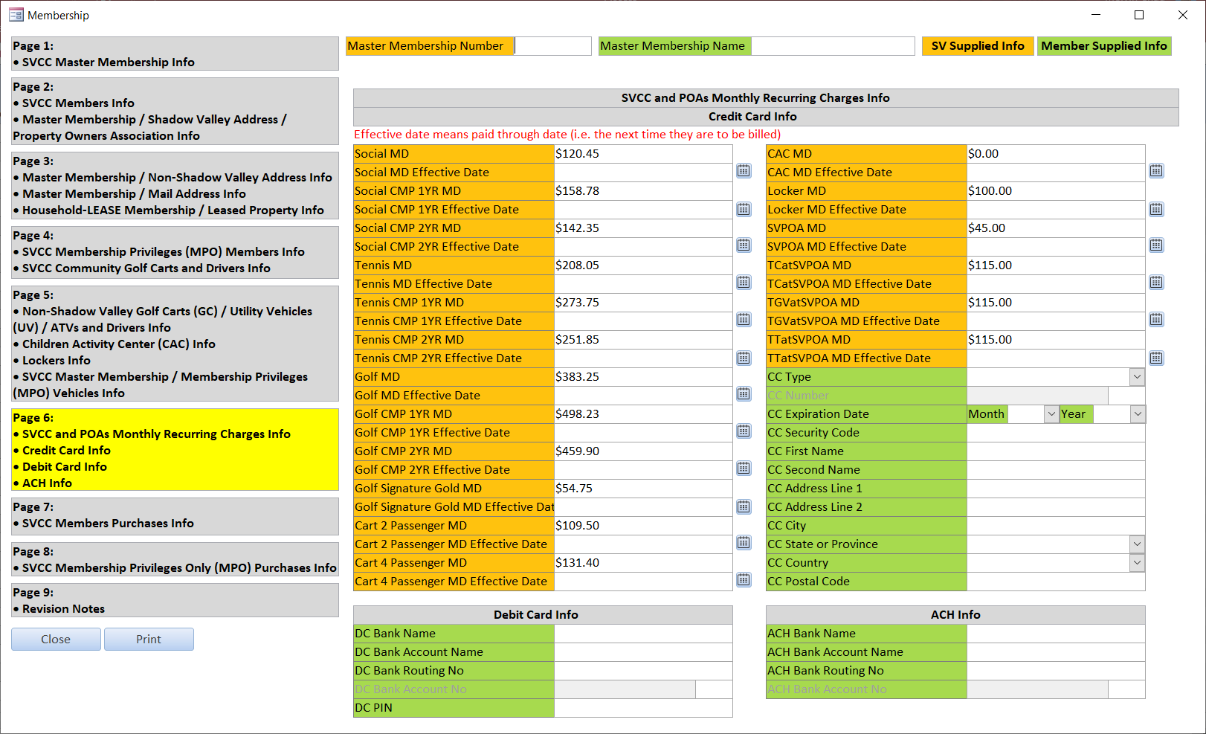1206x734 pixels.
Task: Maximize the Membership window
Action: click(1138, 15)
